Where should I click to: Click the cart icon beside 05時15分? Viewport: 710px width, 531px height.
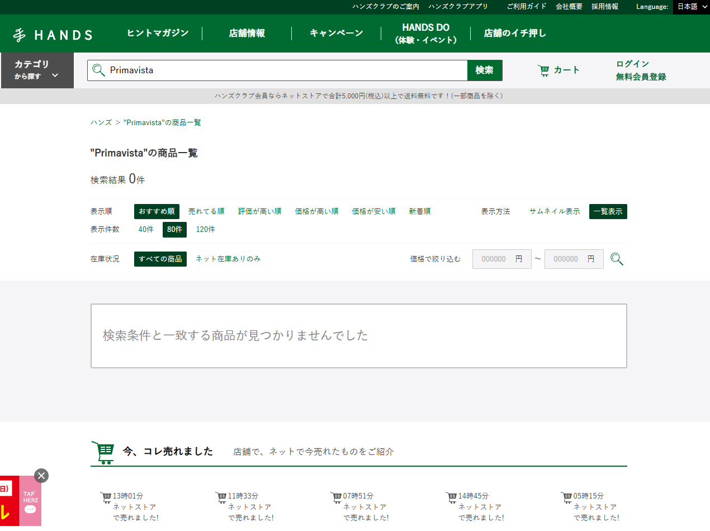pos(566,497)
